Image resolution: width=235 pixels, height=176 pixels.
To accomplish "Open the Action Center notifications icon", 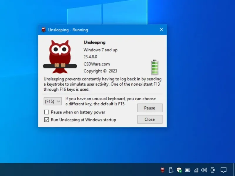I will pyautogui.click(x=224, y=170).
